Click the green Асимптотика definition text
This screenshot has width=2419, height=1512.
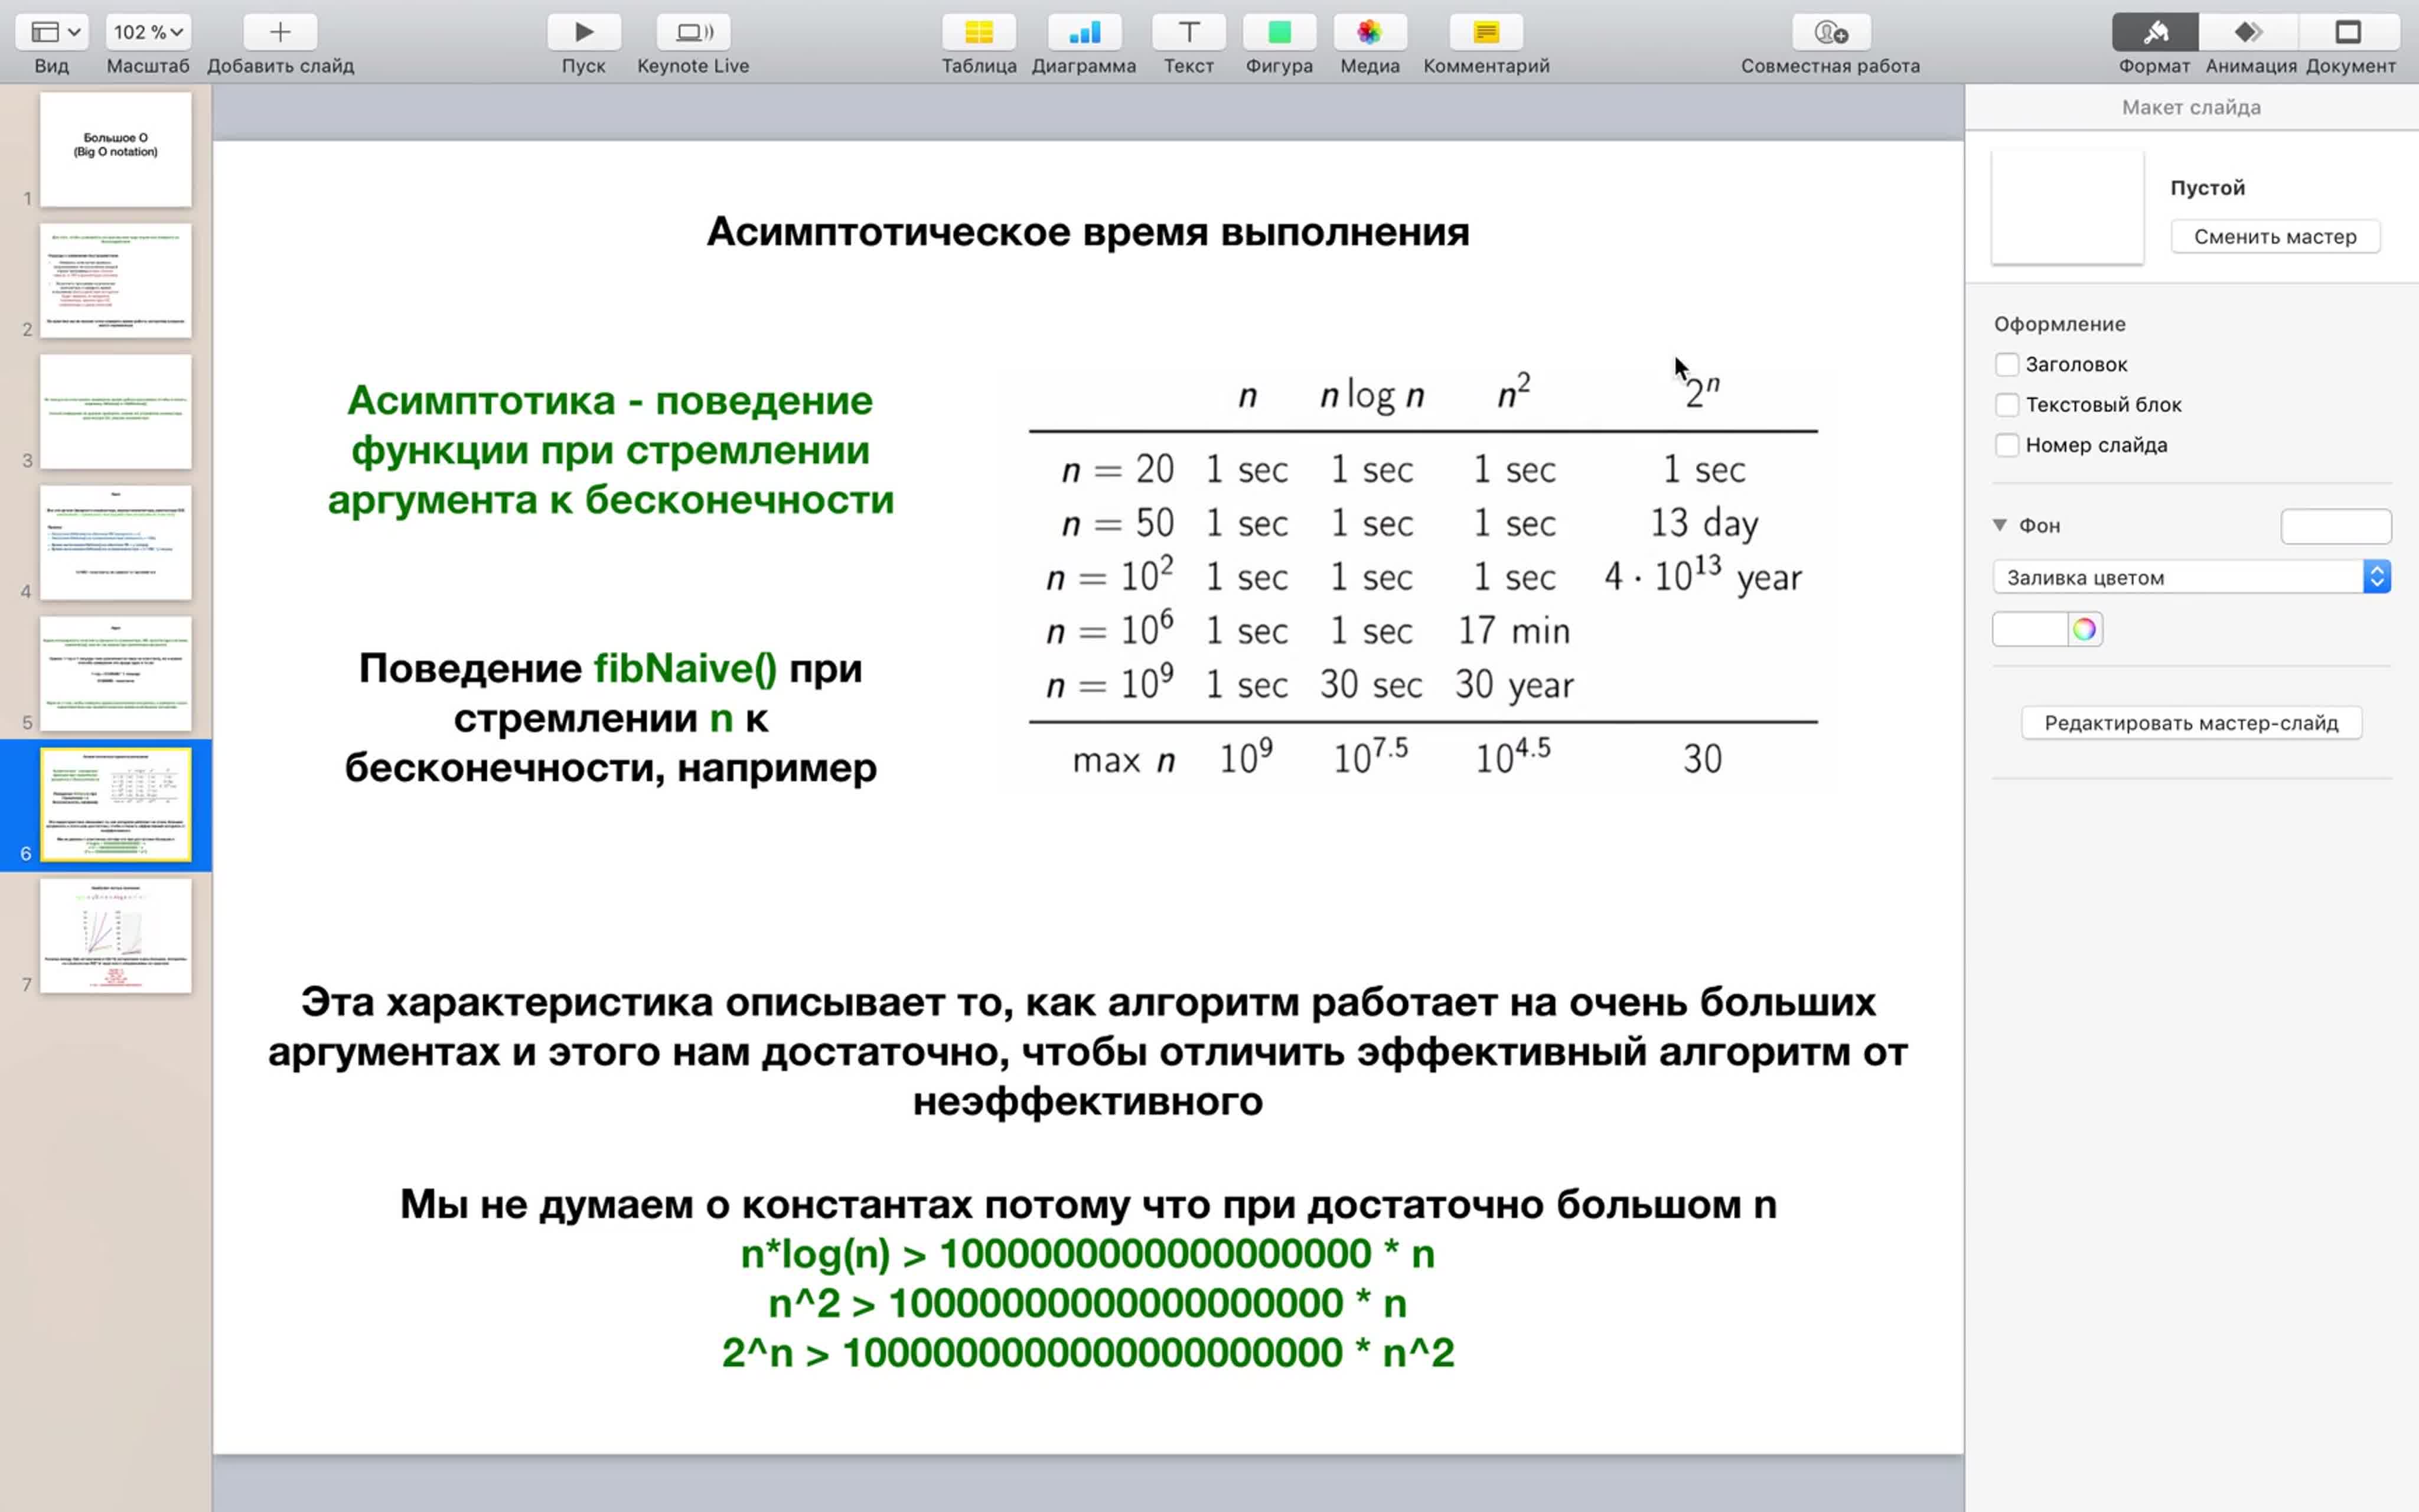pyautogui.click(x=611, y=450)
